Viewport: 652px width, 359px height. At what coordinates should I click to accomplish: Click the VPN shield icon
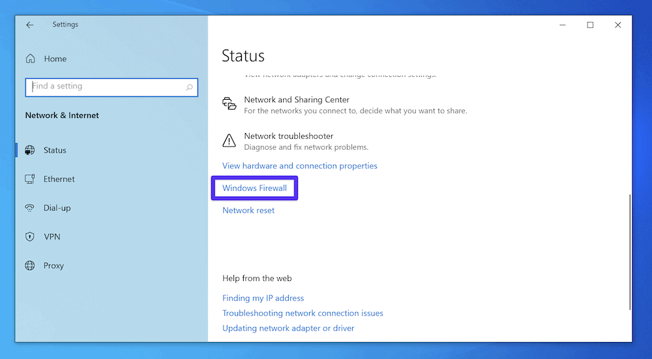30,237
